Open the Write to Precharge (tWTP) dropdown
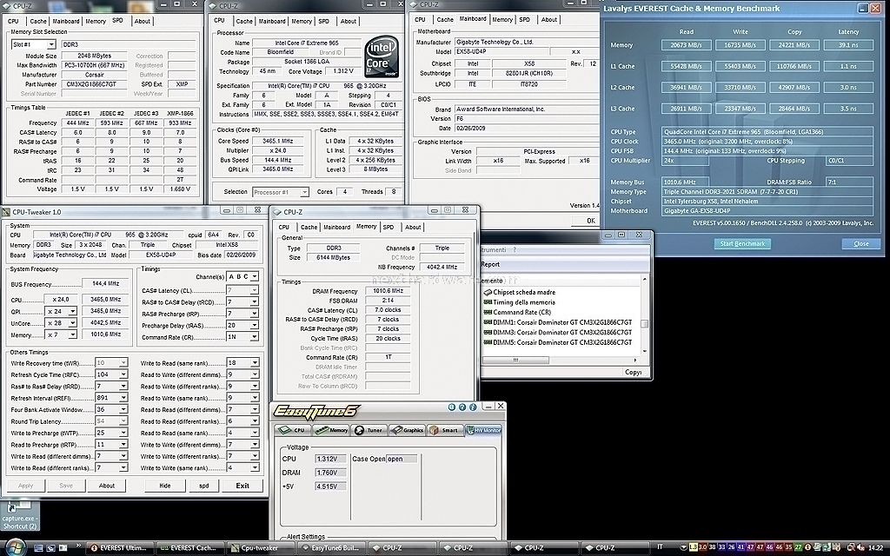 pos(123,433)
